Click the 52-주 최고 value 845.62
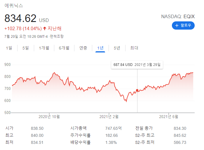The image size is (204, 150). click(180, 135)
